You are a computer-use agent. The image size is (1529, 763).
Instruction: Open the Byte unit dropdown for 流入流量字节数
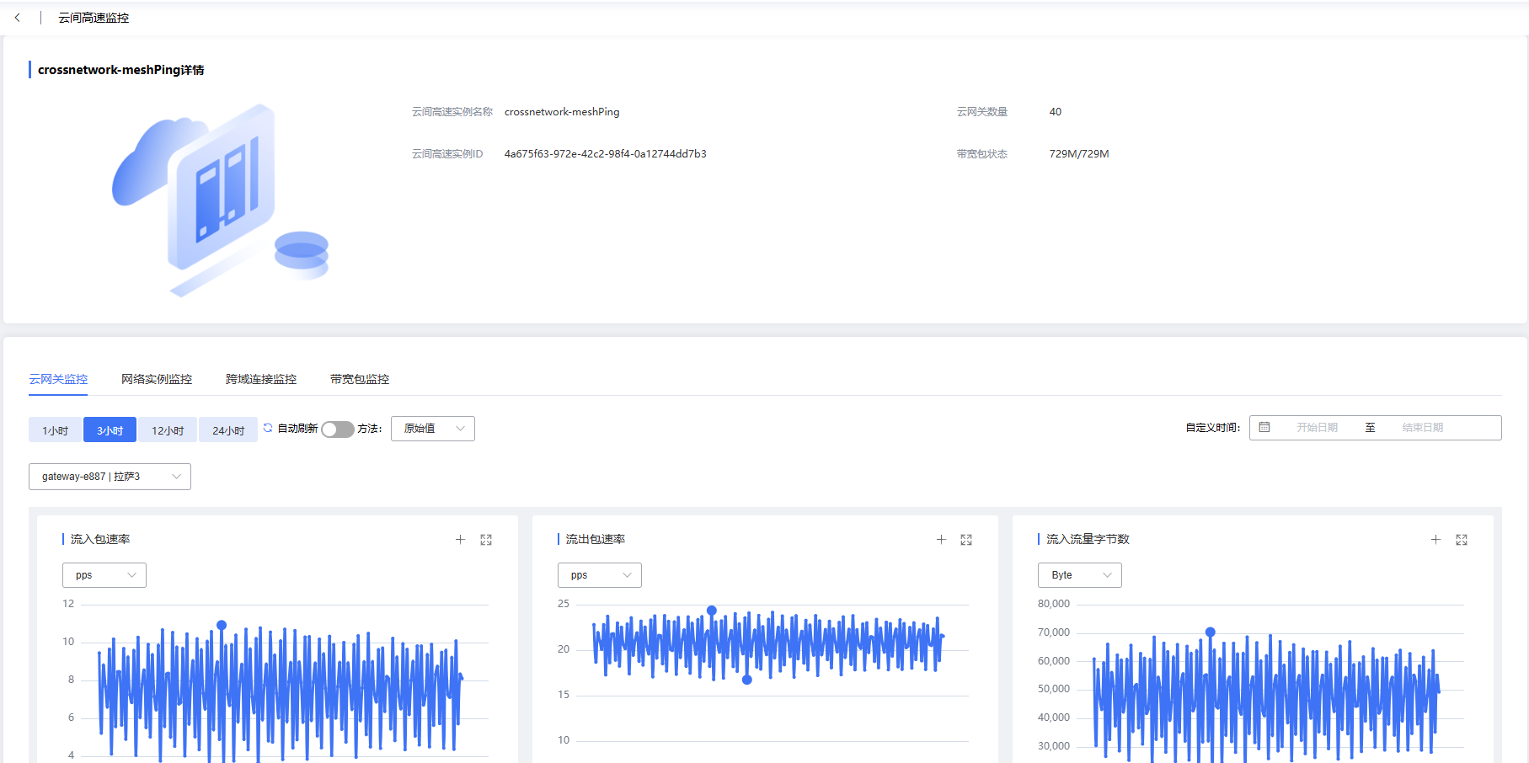click(x=1080, y=575)
